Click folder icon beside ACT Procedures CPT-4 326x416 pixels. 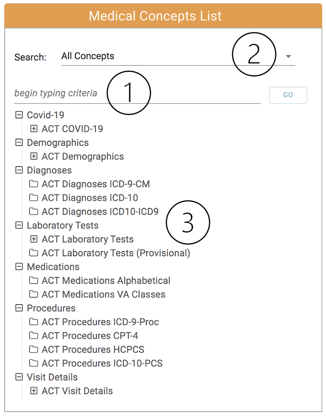[34, 336]
